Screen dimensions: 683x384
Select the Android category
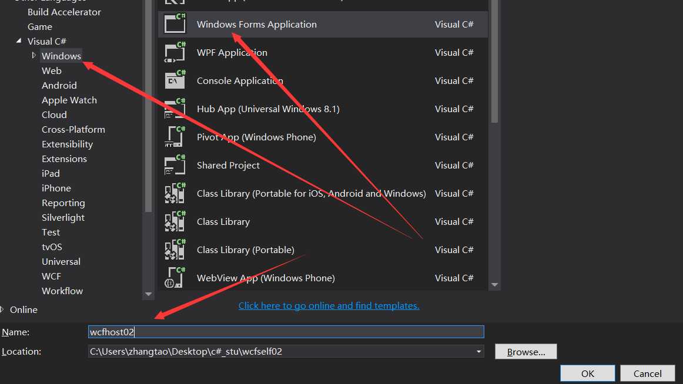(x=59, y=86)
